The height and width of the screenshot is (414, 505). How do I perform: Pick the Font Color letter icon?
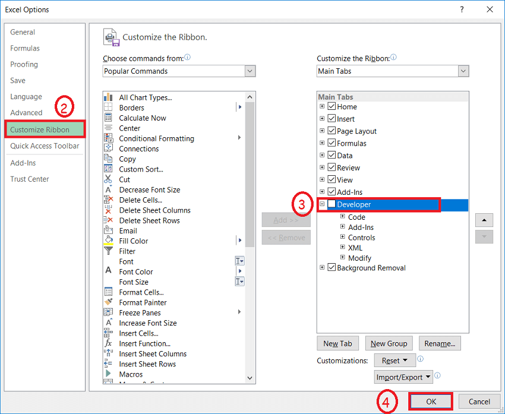pos(108,271)
